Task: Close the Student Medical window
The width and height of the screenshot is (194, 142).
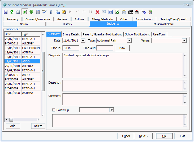Action: click(x=187, y=5)
